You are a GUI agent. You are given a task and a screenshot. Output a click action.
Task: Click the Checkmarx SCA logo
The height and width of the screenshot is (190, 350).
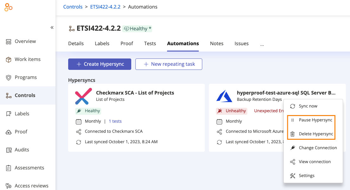(83, 96)
